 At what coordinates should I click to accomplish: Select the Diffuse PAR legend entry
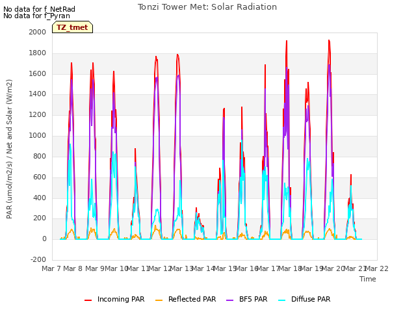tap(304, 299)
